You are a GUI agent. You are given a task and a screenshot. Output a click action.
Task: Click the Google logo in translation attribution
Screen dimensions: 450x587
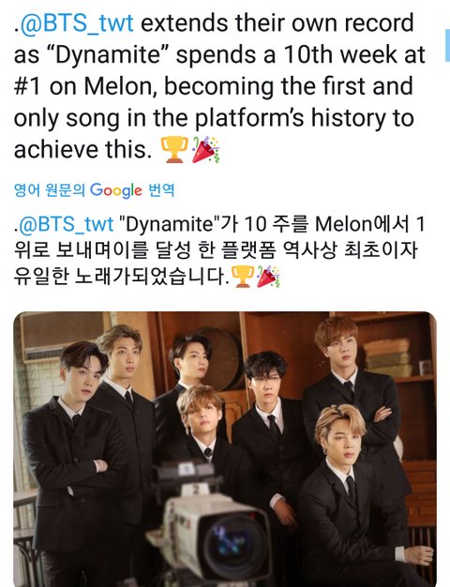(x=116, y=190)
